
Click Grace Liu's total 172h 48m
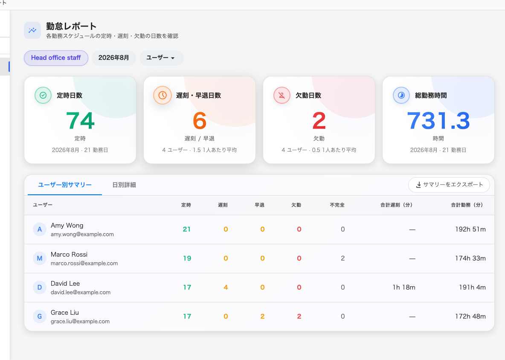click(470, 316)
